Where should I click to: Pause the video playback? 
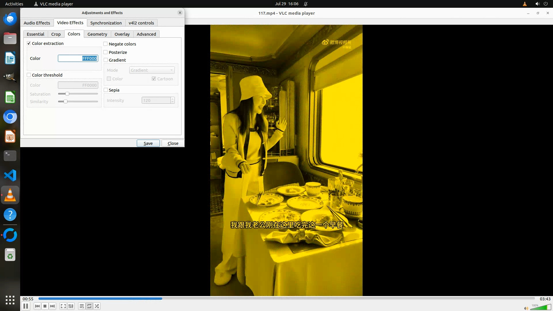pyautogui.click(x=26, y=306)
